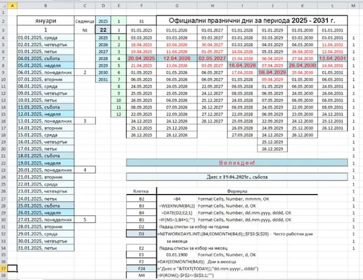Click the NETWORKDAYS.INTL formula cell
This screenshot has height=280, width=363.
[x=235, y=234]
